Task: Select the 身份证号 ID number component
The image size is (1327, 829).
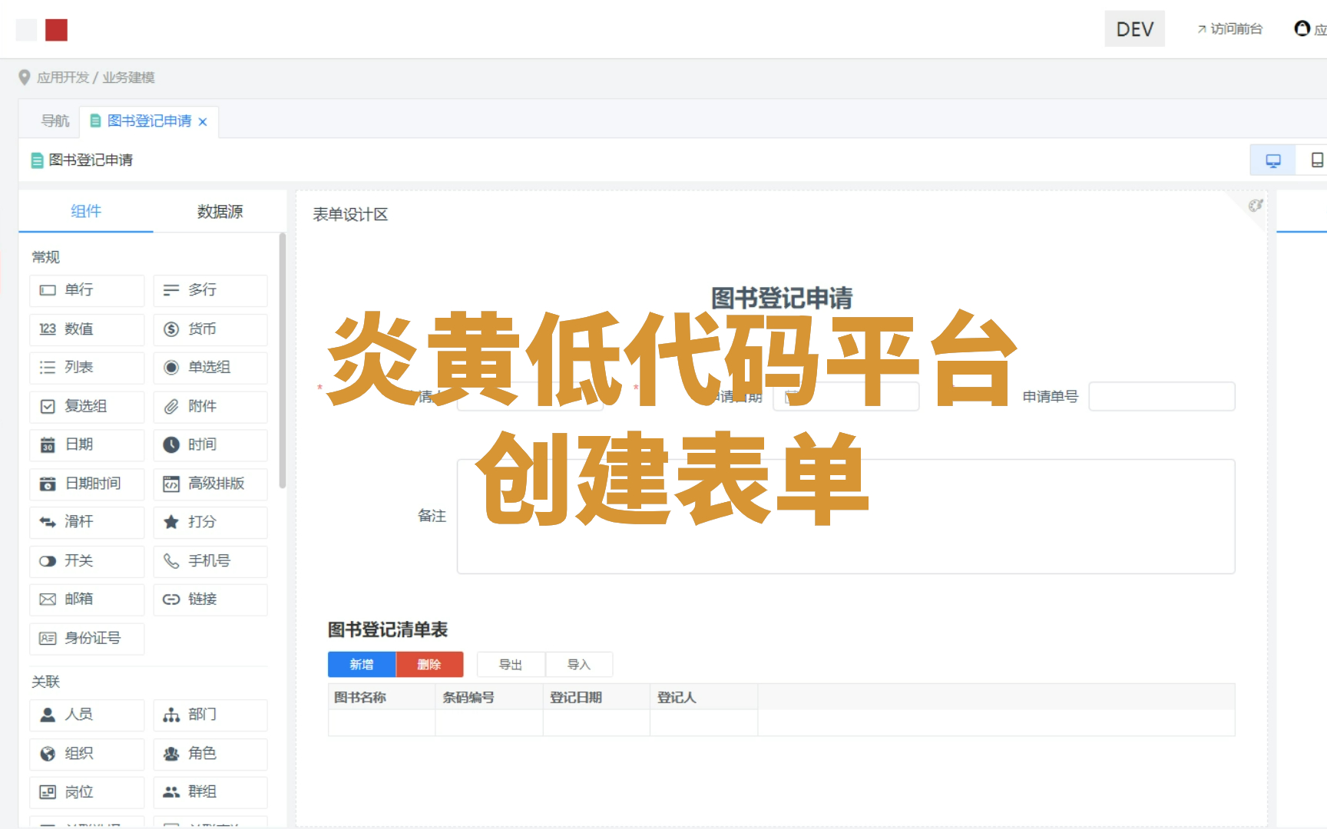Action: pyautogui.click(x=87, y=639)
